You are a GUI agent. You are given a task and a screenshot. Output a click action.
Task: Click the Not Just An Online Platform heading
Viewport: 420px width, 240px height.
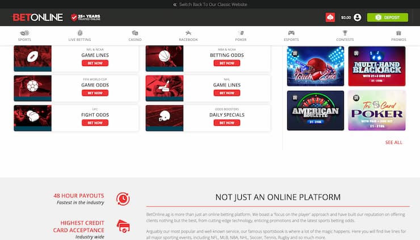tap(278, 197)
